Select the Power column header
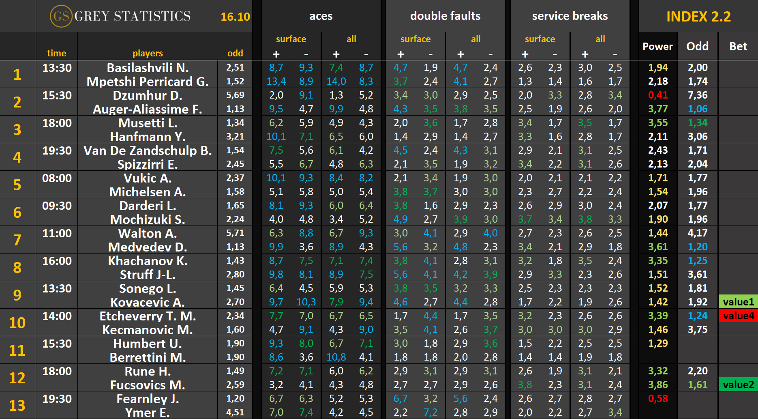The height and width of the screenshot is (419, 758). click(657, 47)
